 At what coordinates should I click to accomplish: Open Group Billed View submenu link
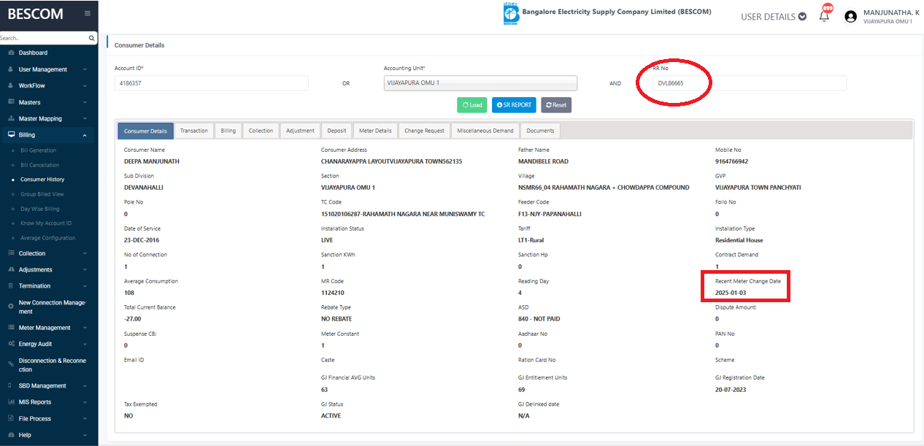42,194
